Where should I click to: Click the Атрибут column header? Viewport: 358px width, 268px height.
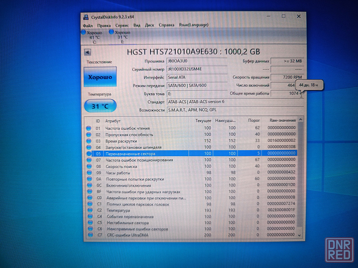146,121
